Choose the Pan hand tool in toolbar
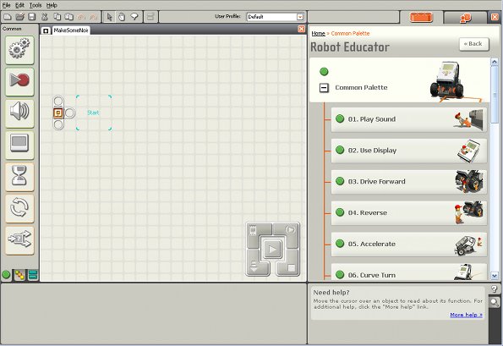 click(122, 17)
